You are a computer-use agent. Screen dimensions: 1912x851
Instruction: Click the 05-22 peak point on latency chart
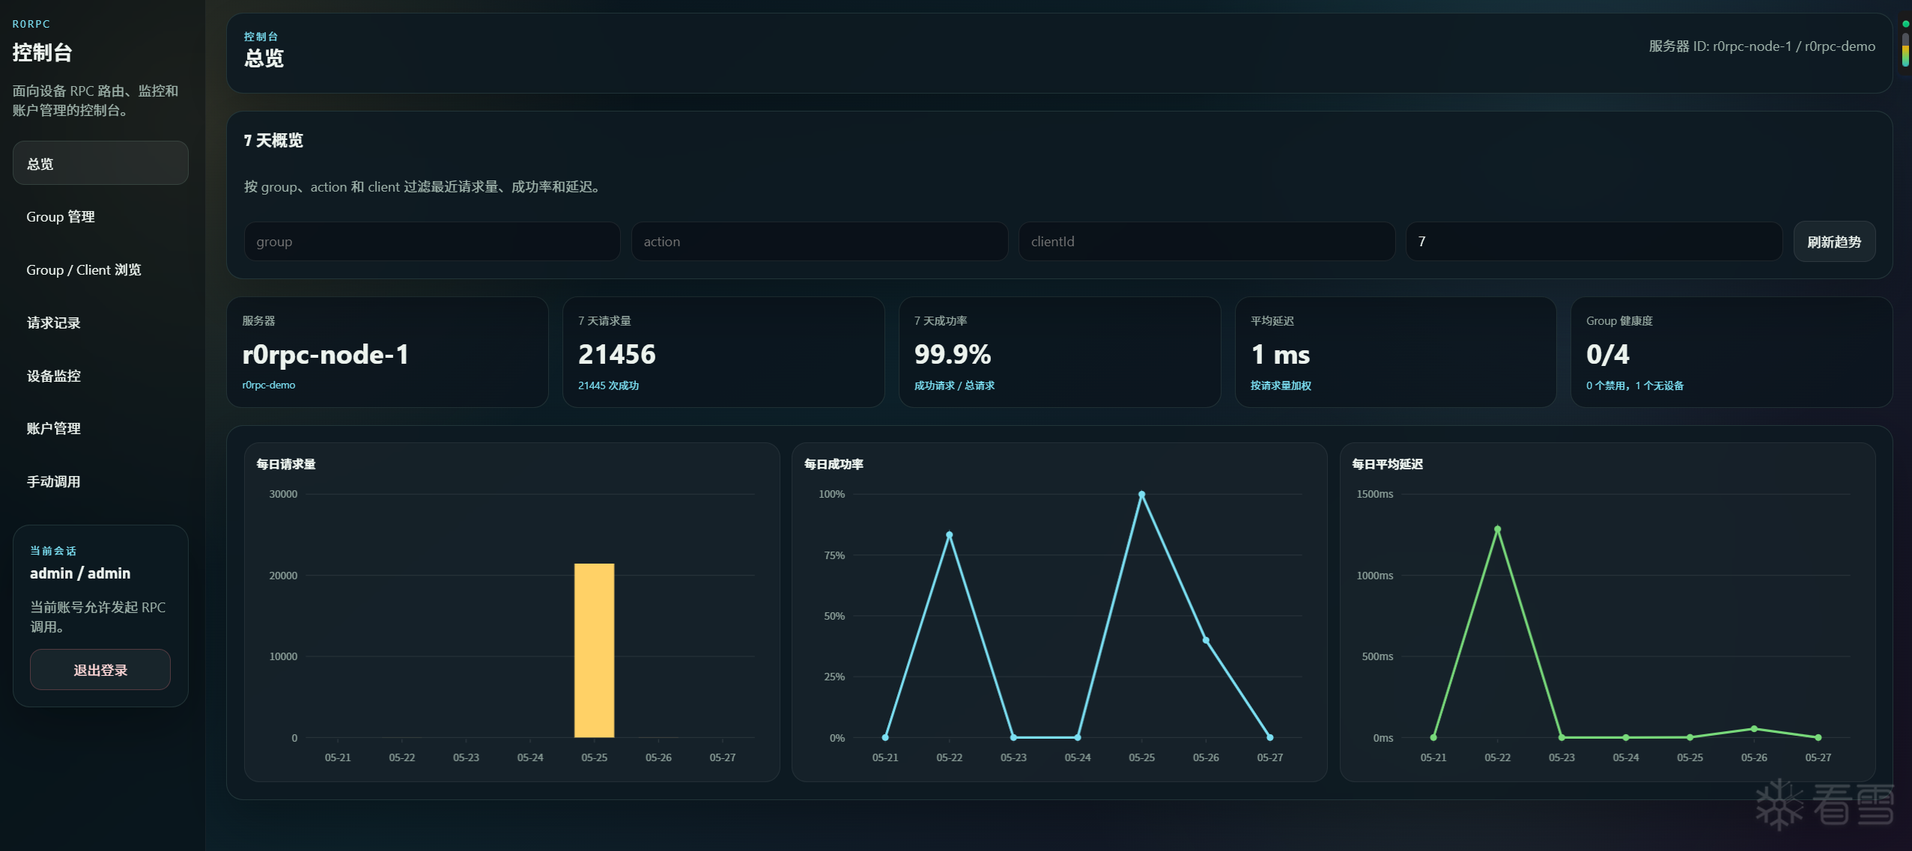click(x=1497, y=529)
